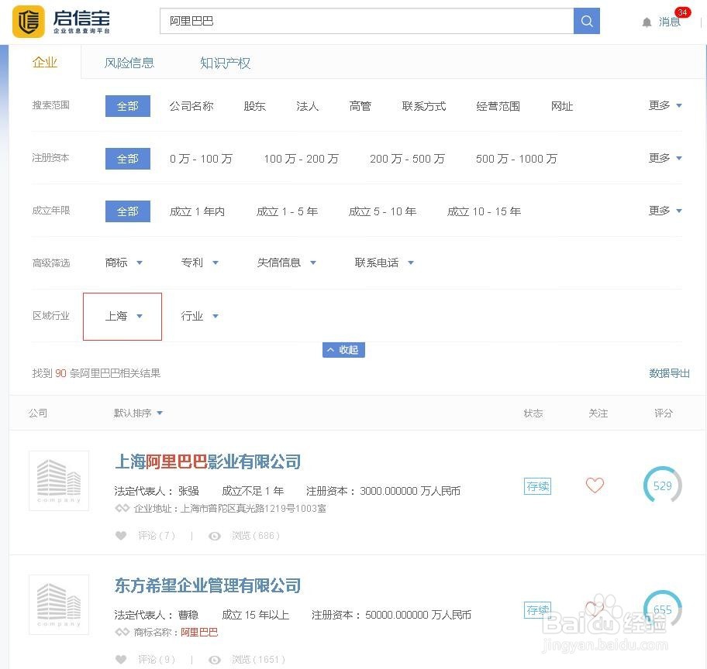Screen dimensions: 707x669
Task: Click the search magnifier icon
Action: click(587, 21)
